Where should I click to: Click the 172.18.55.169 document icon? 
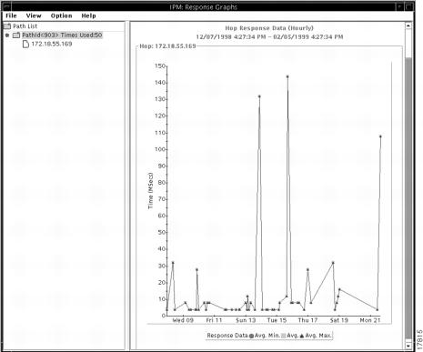point(25,45)
